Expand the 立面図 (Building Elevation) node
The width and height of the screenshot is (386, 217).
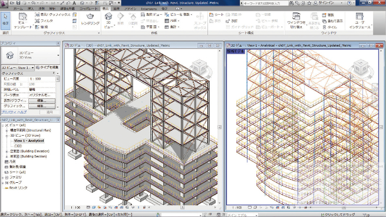(6, 151)
